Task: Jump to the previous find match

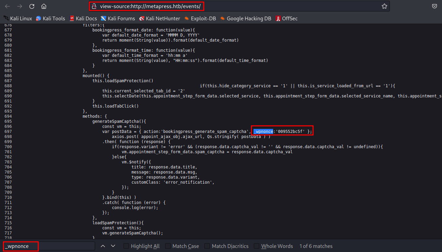Action: pyautogui.click(x=103, y=246)
